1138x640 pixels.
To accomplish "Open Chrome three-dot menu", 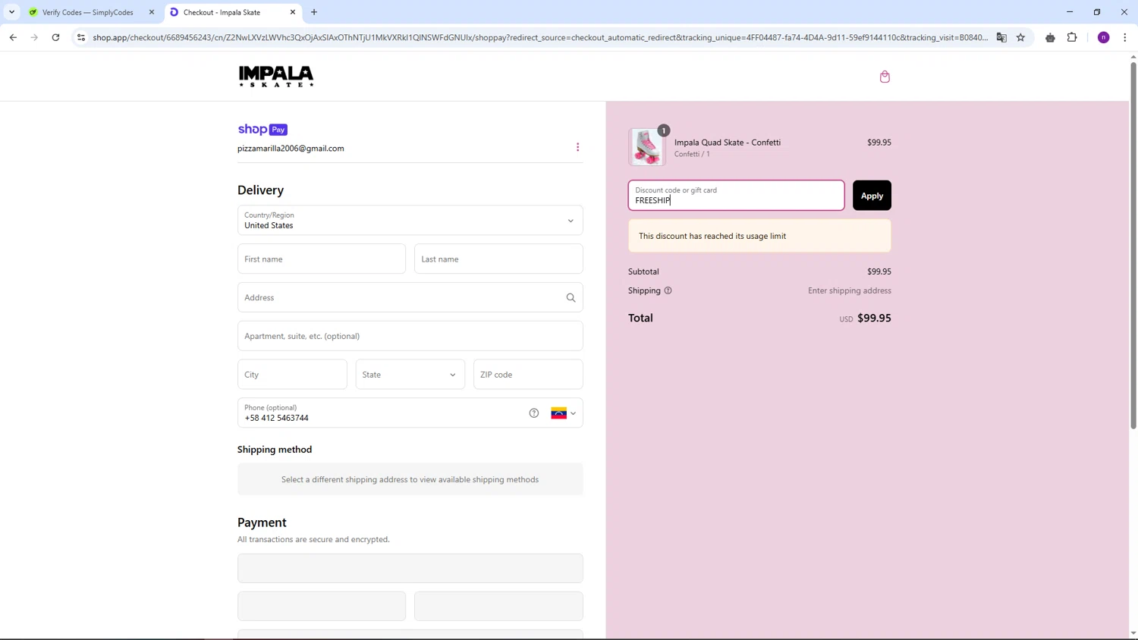I will pos(1124,37).
